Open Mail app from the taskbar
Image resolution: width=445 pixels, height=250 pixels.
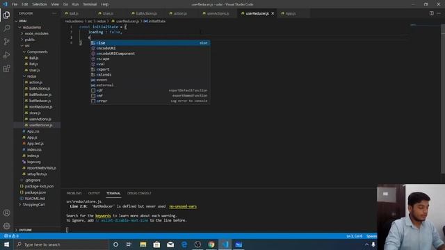170,244
